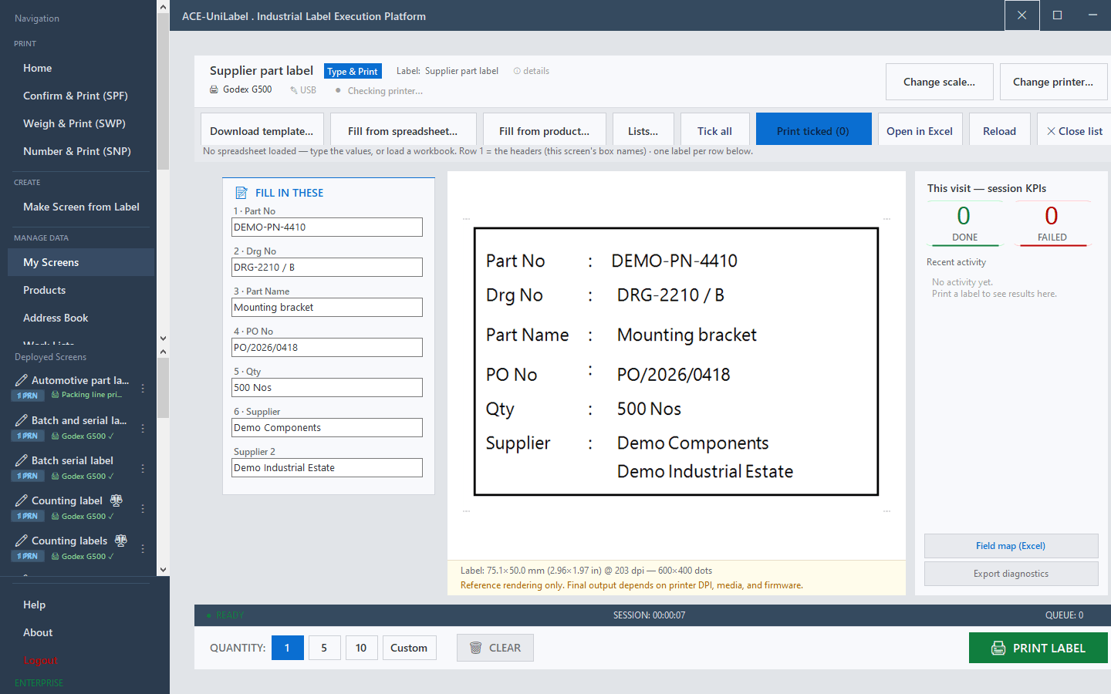Click the Reload button
This screenshot has height=694, width=1111.
pos(999,131)
